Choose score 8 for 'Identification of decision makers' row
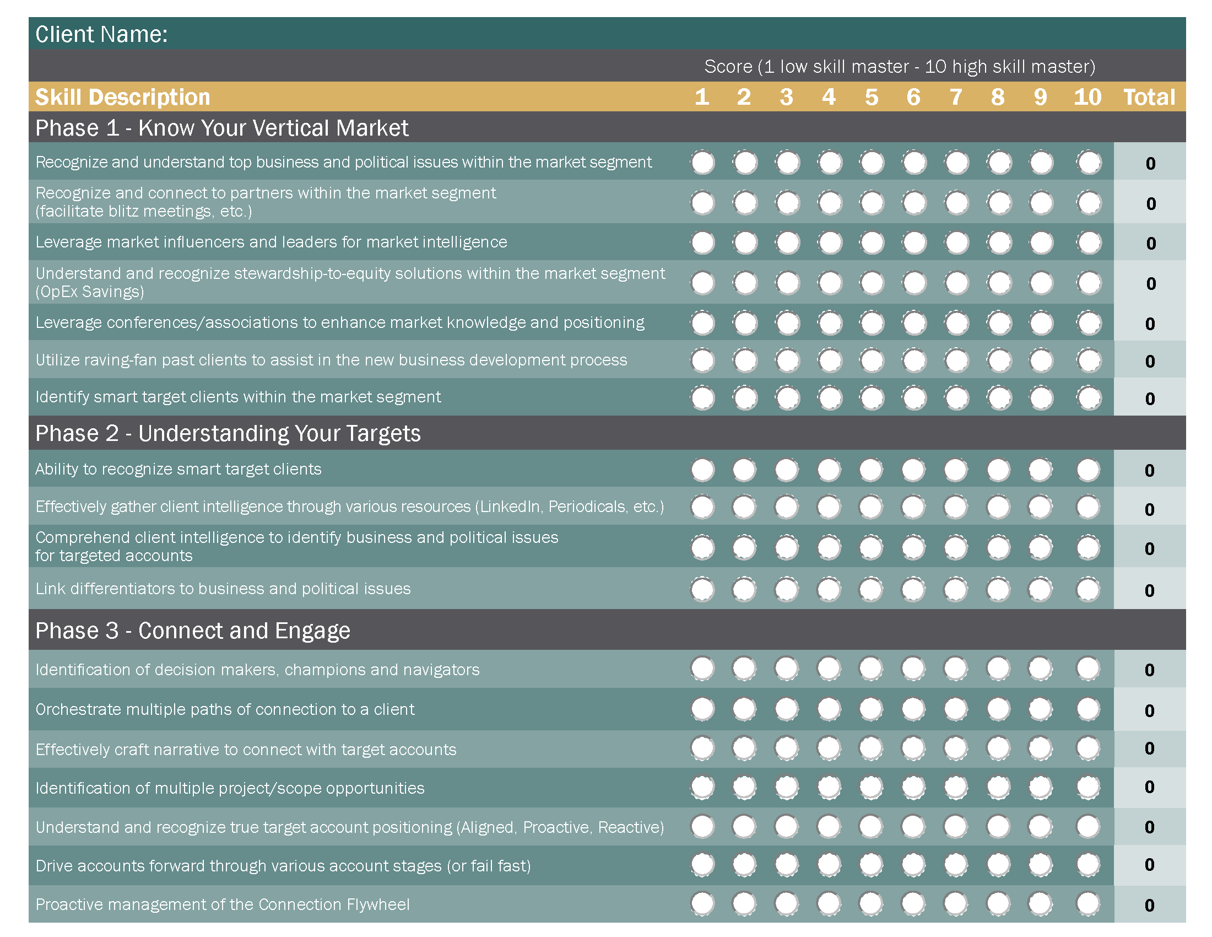1212x937 pixels. [x=998, y=669]
